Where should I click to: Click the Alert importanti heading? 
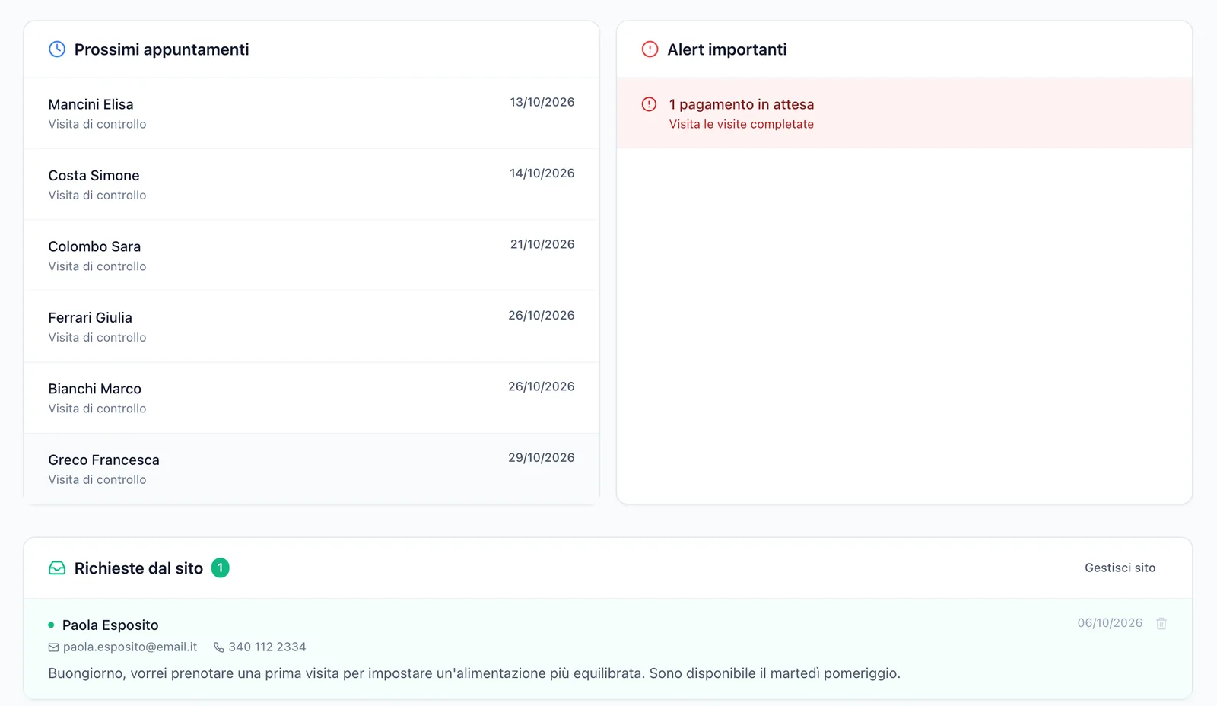point(726,49)
